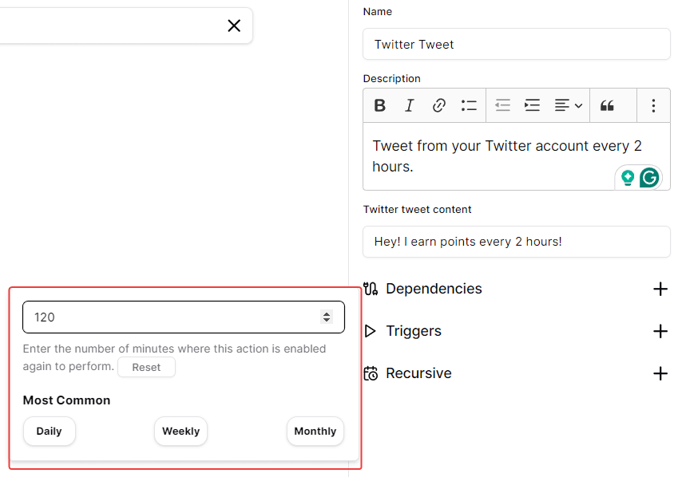Viewport: 678px width, 477px height.
Task: Reset the minutes interval value
Action: pyautogui.click(x=146, y=367)
